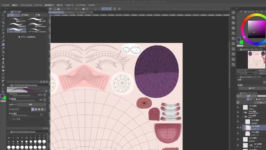Toggle the first Snap icon in the command bar
The height and width of the screenshot is (150, 266).
coord(103,9)
